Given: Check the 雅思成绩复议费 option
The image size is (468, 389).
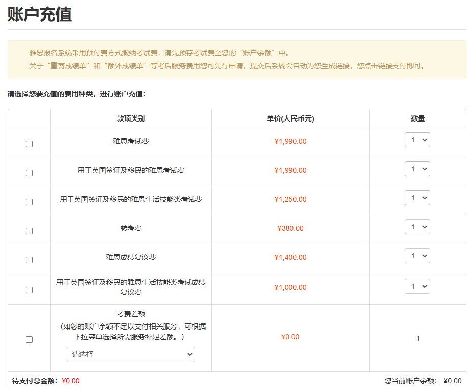Looking at the screenshot, I should click(x=29, y=260).
